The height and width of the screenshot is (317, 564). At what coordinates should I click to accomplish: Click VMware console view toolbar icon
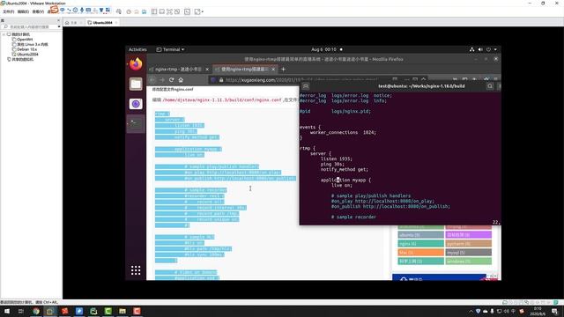click(x=188, y=11)
